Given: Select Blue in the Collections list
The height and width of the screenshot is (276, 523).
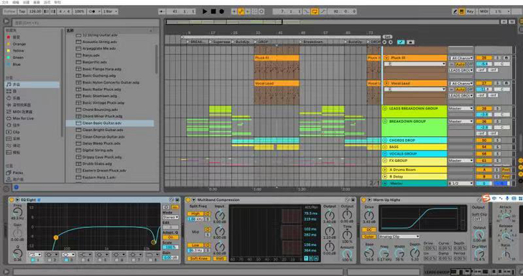Looking at the screenshot, I should click(x=17, y=65).
